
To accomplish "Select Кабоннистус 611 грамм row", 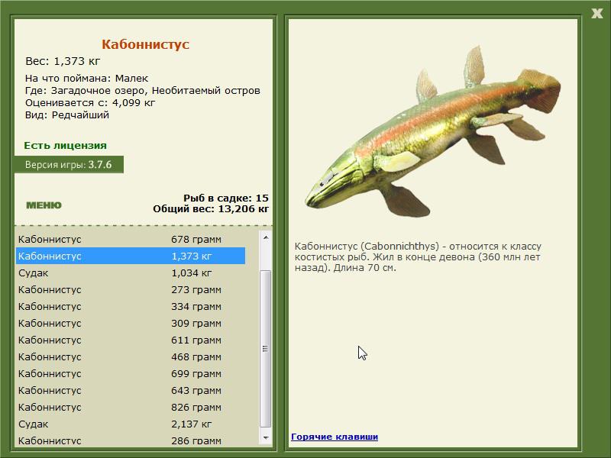I will tap(131, 340).
